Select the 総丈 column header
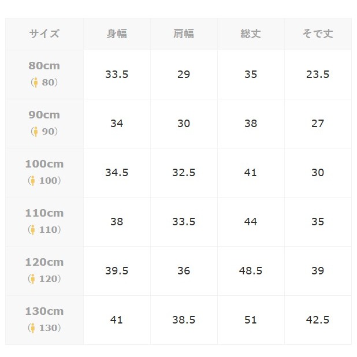 (251, 34)
